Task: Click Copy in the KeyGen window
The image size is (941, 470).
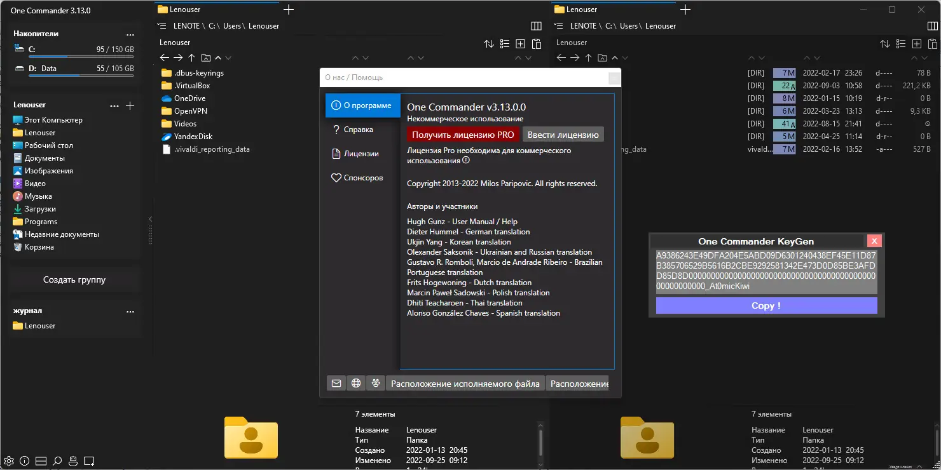Action: tap(766, 305)
